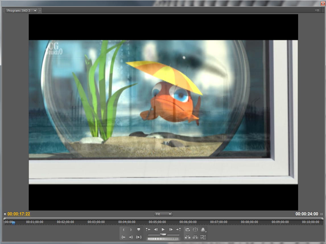
Task: Click the Set In Point button
Action: (123, 230)
